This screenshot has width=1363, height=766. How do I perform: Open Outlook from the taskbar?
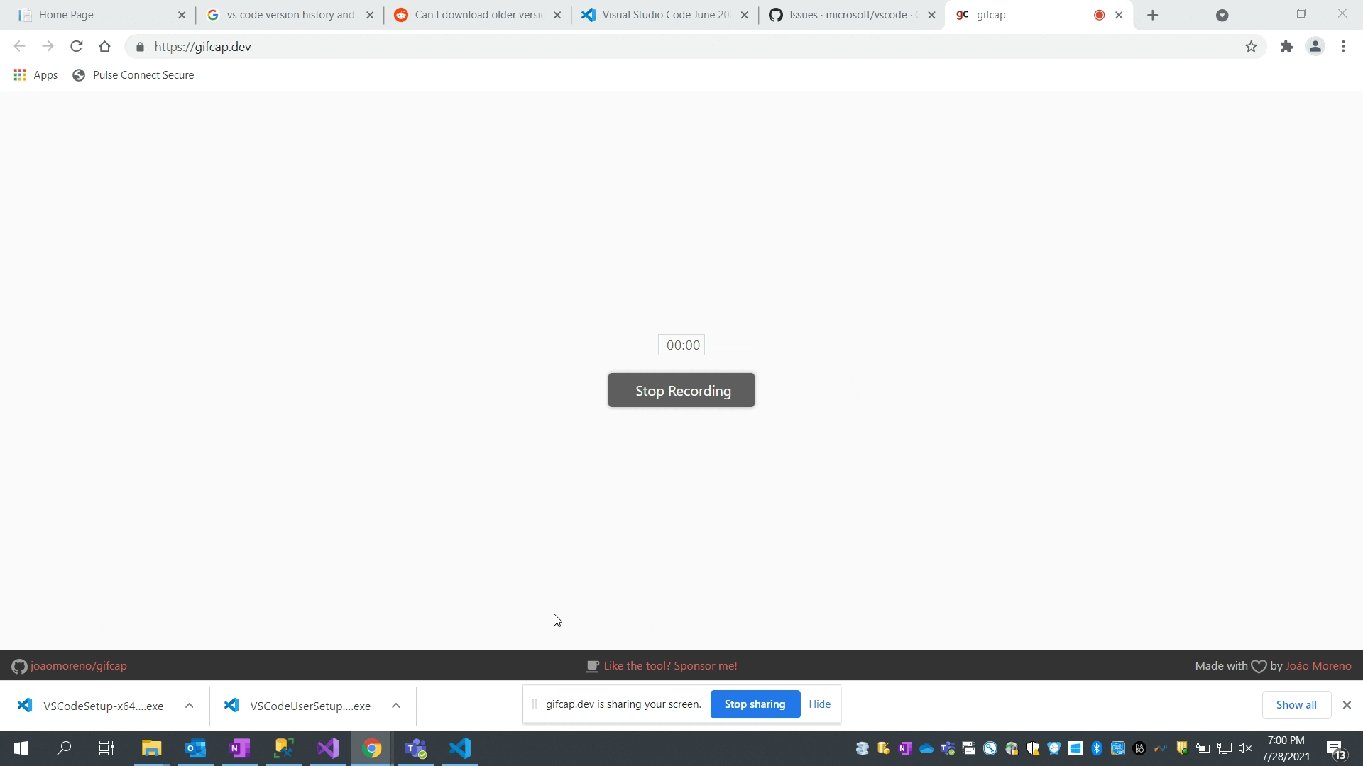pos(195,748)
